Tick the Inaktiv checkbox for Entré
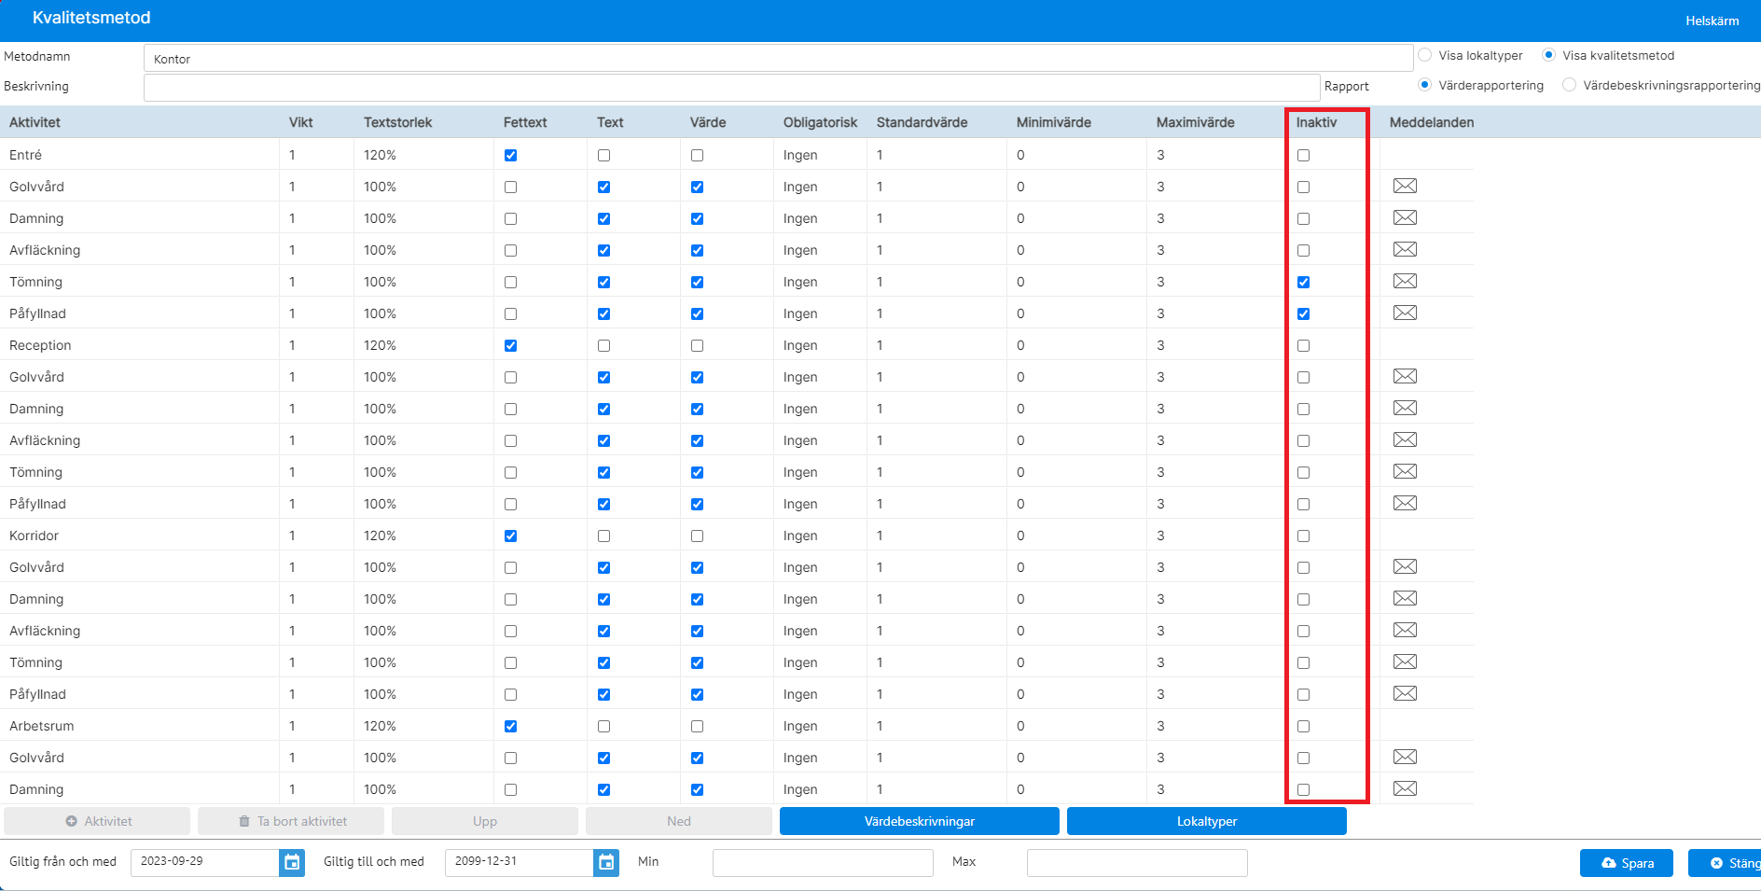 (x=1303, y=156)
